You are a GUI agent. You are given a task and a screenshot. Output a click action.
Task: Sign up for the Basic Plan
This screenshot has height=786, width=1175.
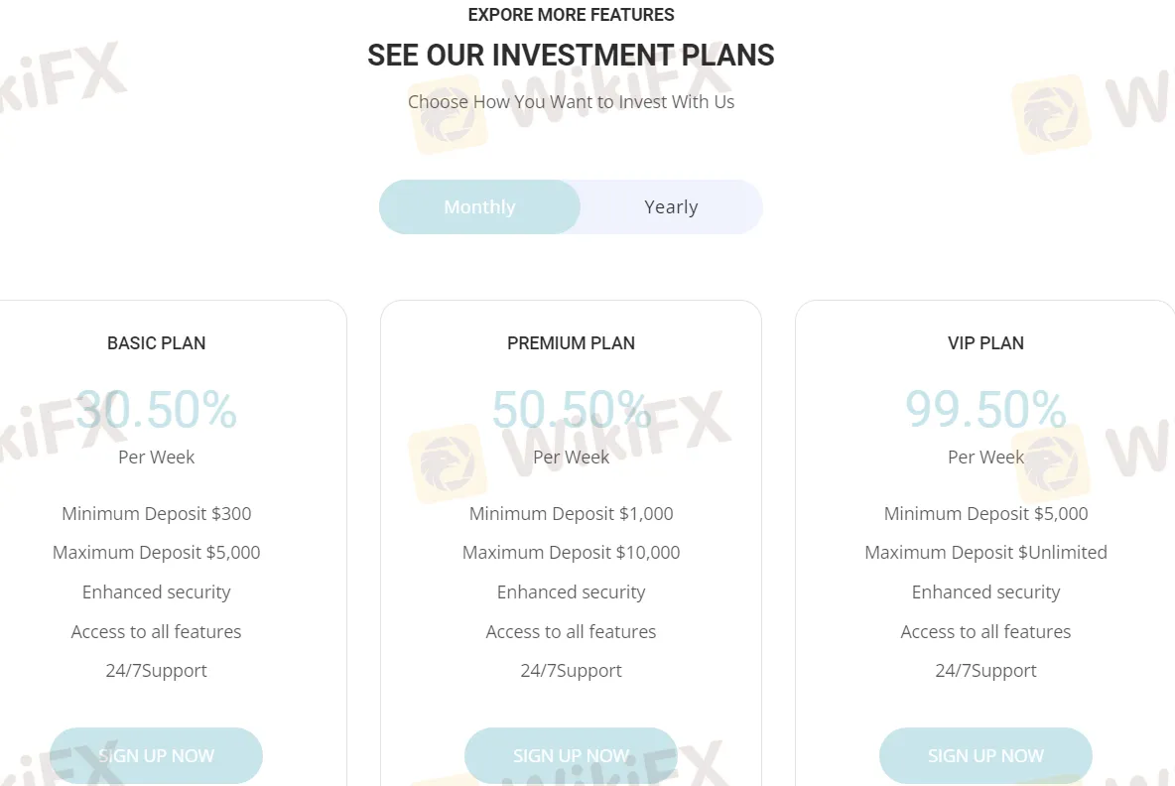[x=156, y=755]
